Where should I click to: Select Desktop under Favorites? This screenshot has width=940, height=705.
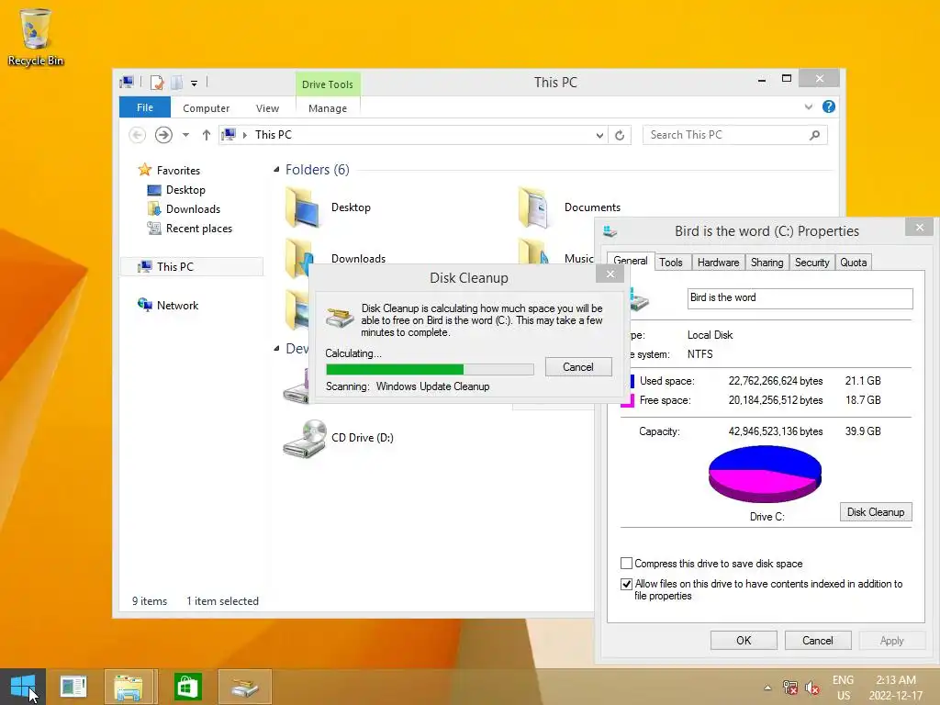pyautogui.click(x=185, y=190)
